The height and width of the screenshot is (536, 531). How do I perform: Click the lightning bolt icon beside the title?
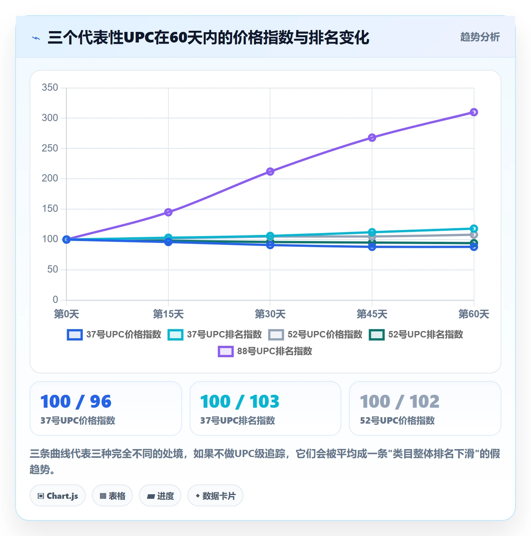point(36,38)
